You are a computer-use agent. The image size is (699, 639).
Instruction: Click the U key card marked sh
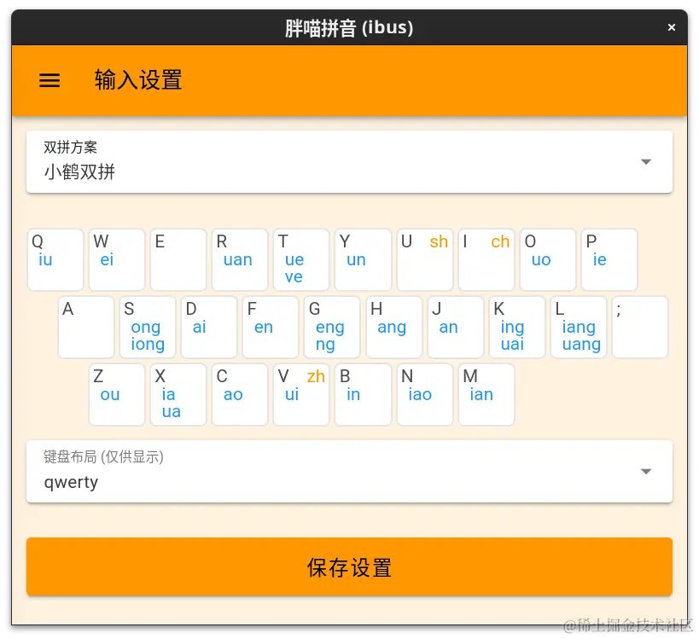[425, 260]
